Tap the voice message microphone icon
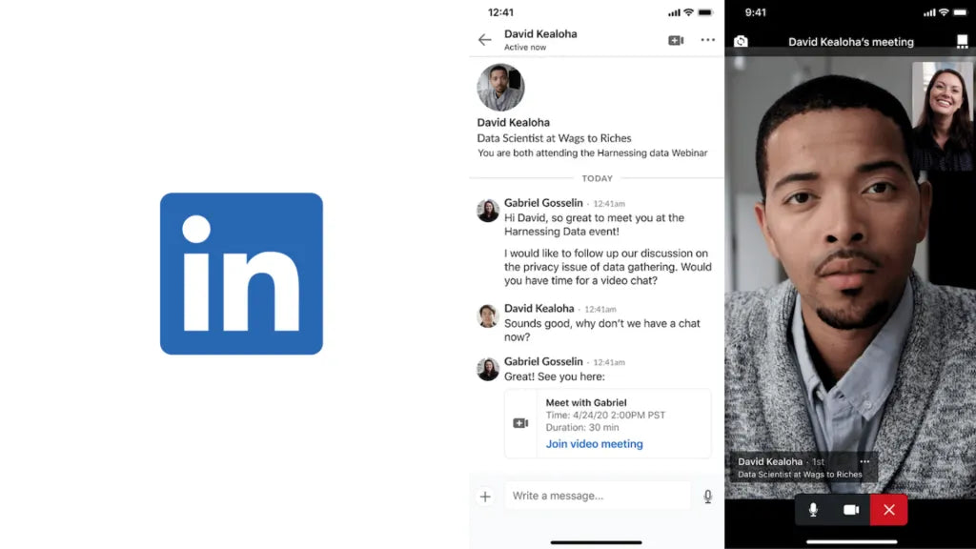Viewport: 976px width, 549px height. tap(707, 496)
